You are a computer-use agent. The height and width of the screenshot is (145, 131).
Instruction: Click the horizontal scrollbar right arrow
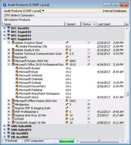click(123, 141)
